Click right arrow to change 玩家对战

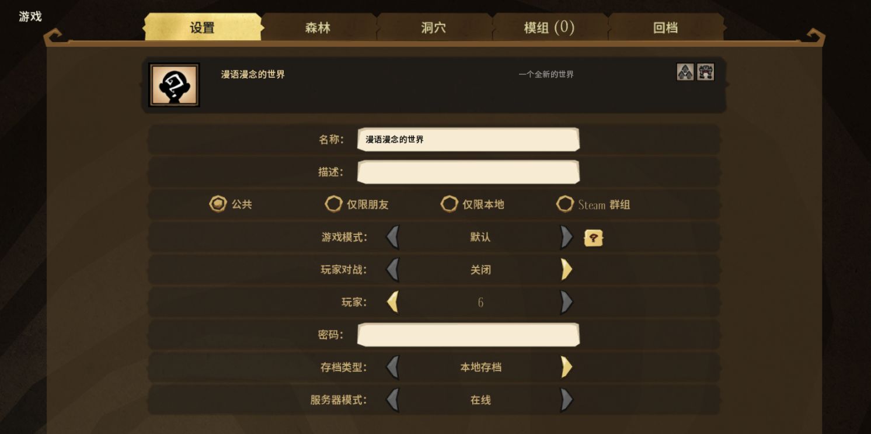point(566,270)
